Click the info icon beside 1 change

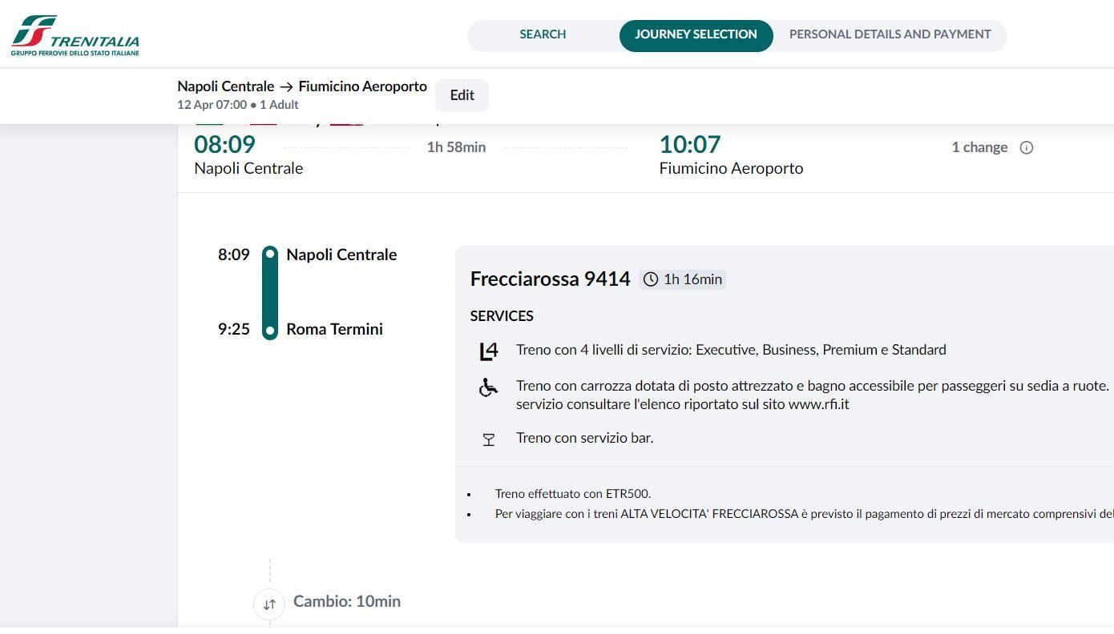pos(1027,147)
